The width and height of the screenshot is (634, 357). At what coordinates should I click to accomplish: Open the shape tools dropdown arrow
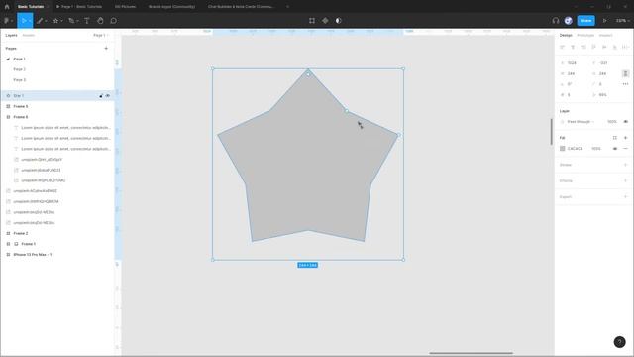click(x=61, y=21)
